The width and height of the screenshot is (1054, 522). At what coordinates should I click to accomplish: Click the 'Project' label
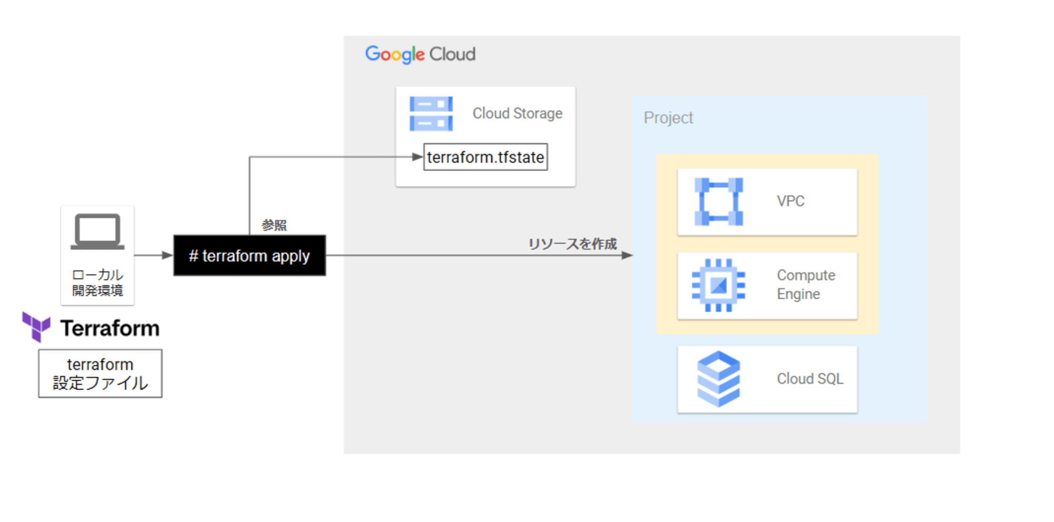[x=668, y=118]
